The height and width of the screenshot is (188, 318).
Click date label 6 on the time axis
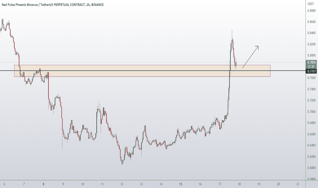click(4, 184)
